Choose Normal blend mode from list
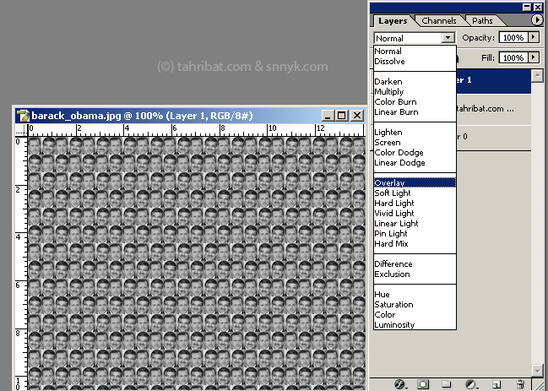The image size is (548, 391). click(x=415, y=51)
